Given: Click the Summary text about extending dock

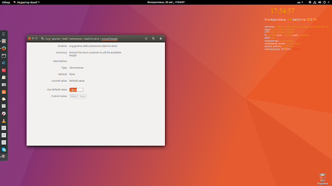Looking at the screenshot, I should tap(95, 54).
